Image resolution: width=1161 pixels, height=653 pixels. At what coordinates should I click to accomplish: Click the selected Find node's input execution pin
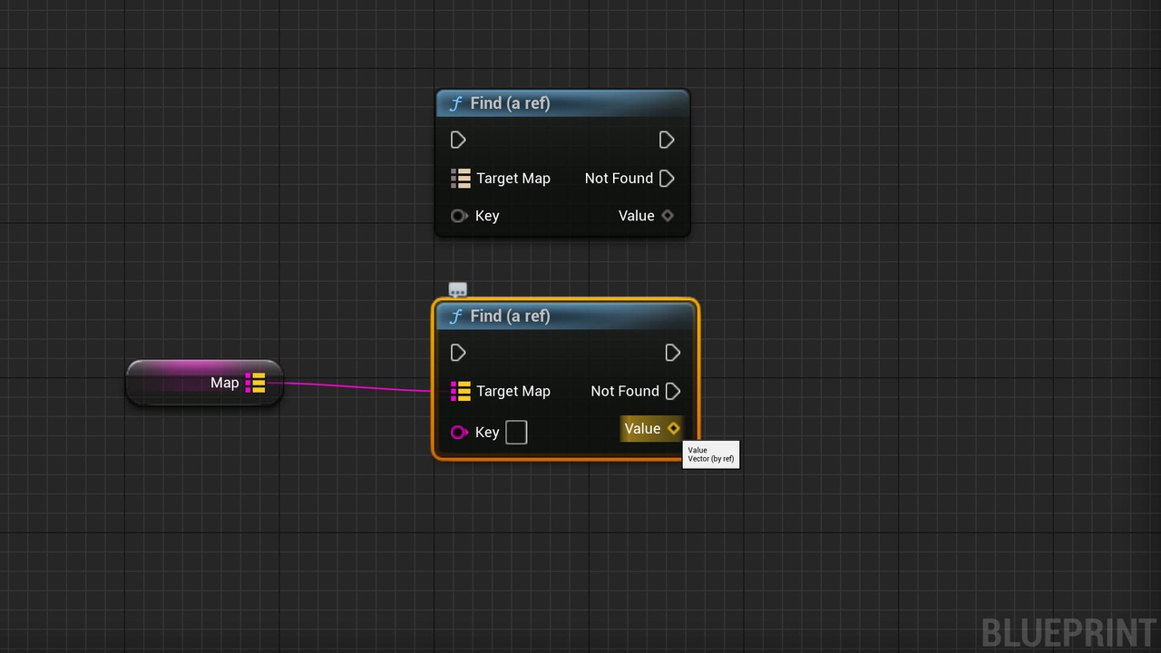click(458, 353)
